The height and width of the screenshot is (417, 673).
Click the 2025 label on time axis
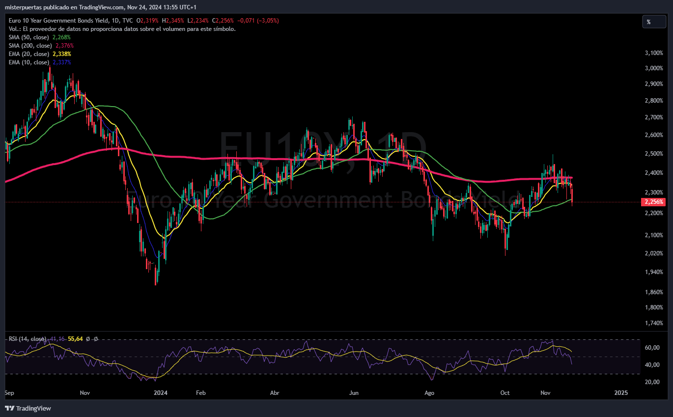pyautogui.click(x=621, y=393)
